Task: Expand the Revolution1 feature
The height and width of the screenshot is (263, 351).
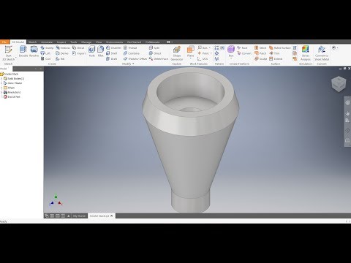Action: coord(1,92)
